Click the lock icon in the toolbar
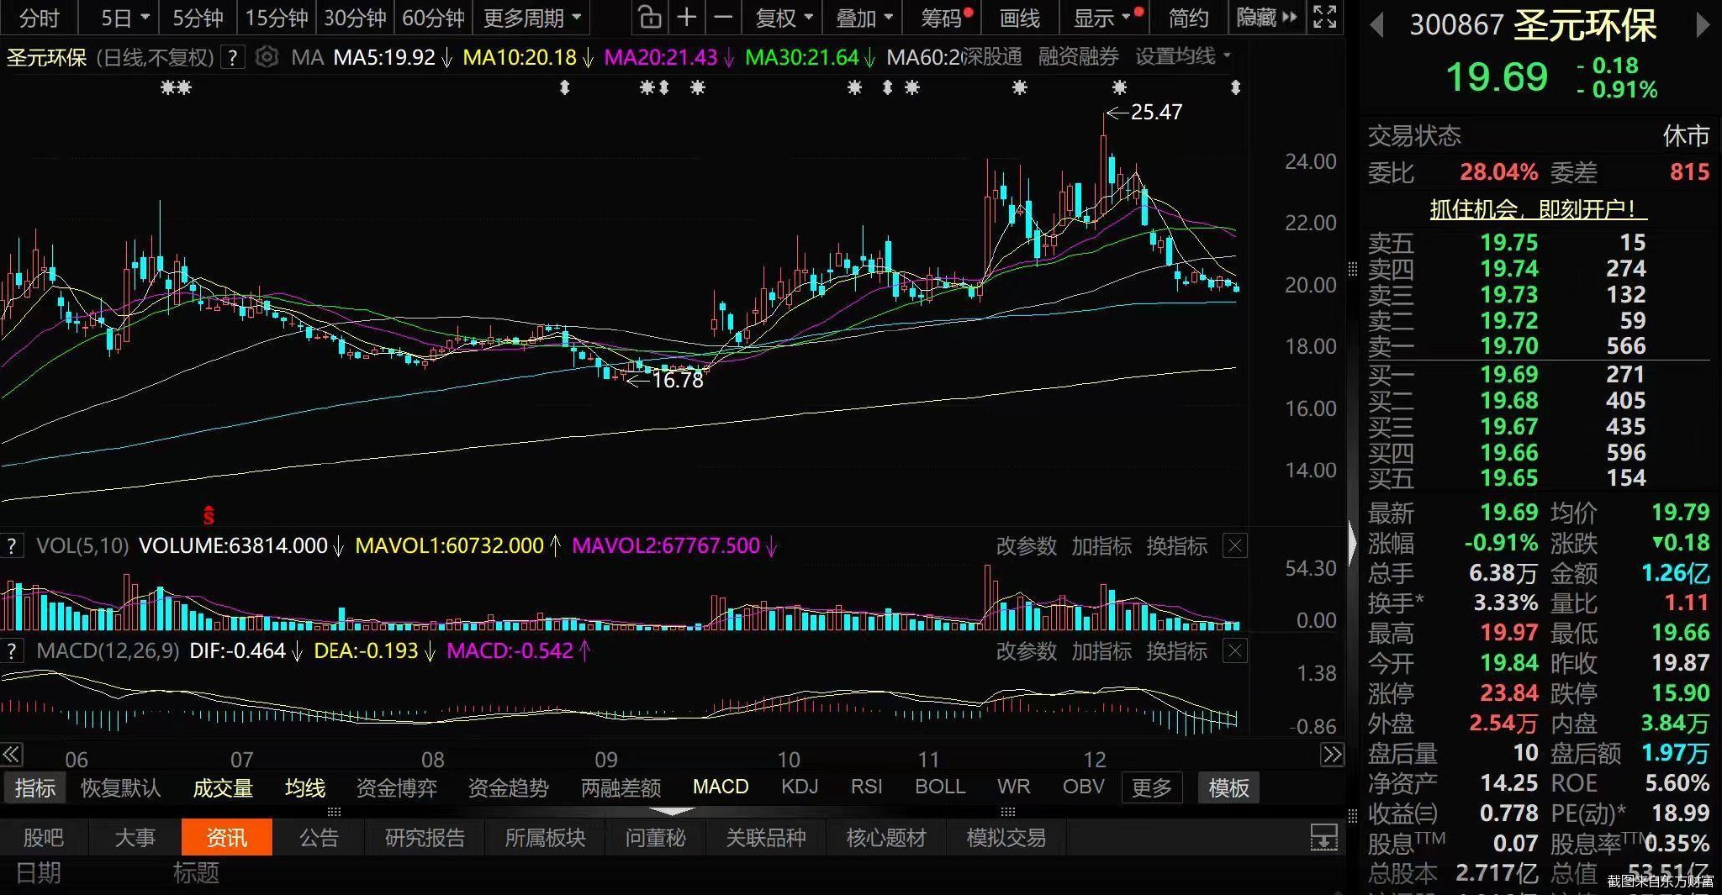This screenshot has width=1722, height=895. point(648,17)
